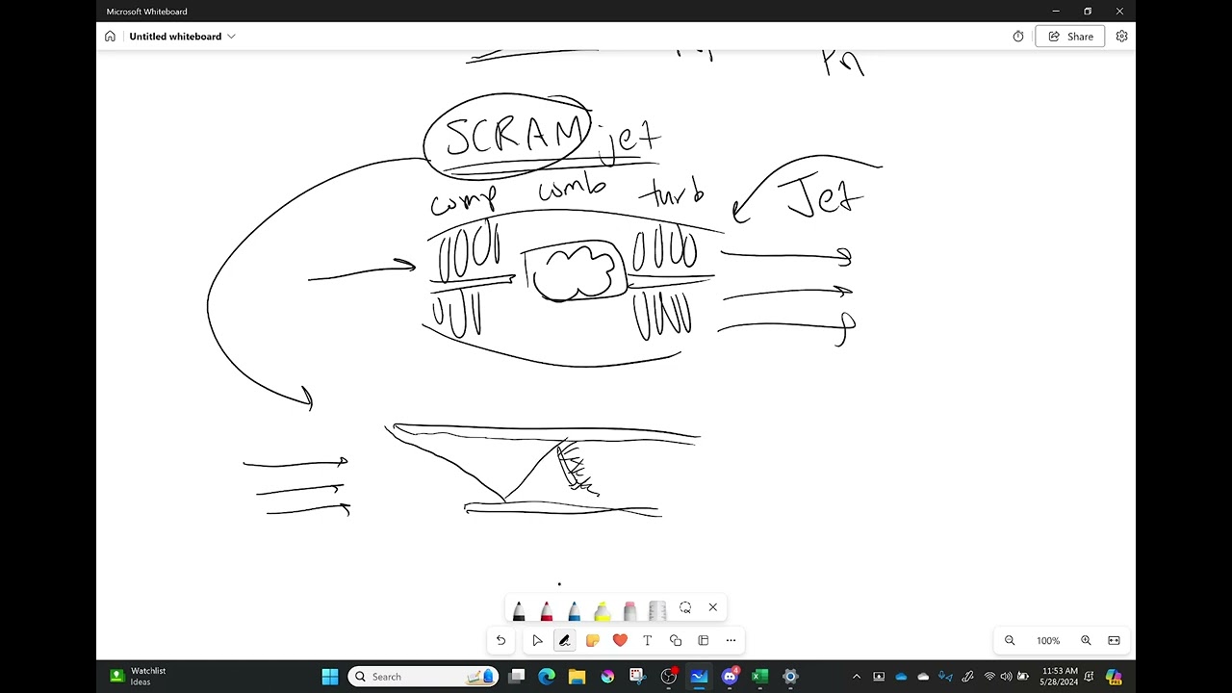Image resolution: width=1232 pixels, height=693 pixels.
Task: Open whiteboard settings gear
Action: point(1122,37)
